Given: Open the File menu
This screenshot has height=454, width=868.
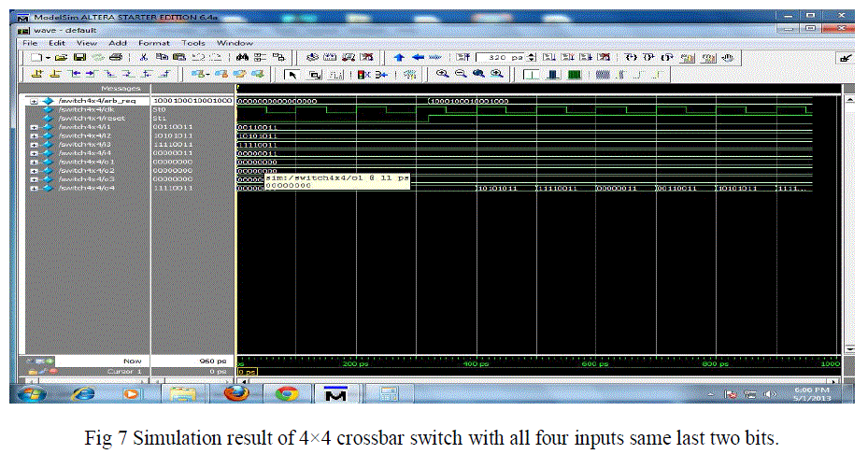Looking at the screenshot, I should (x=30, y=43).
